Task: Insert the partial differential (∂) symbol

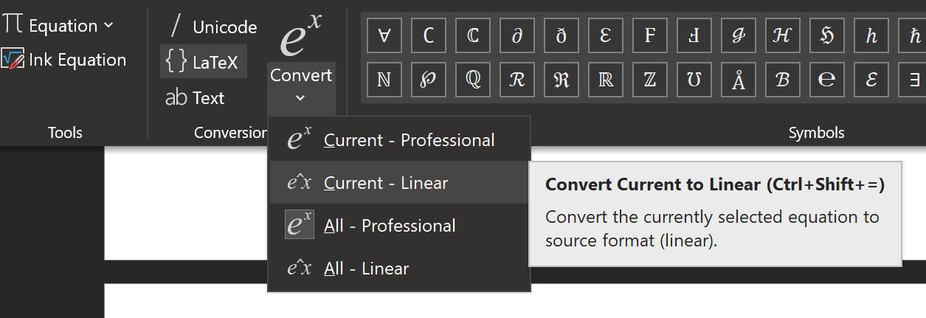Action: (517, 36)
